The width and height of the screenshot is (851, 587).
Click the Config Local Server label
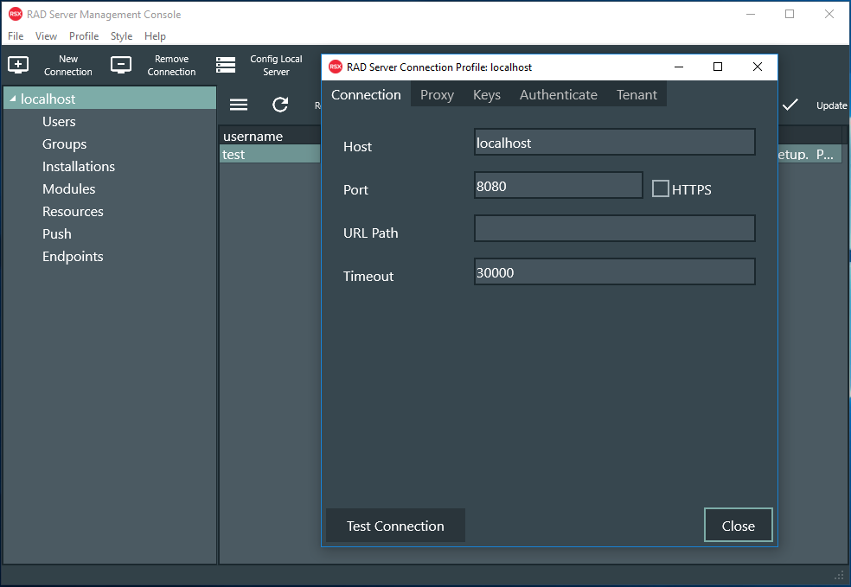pyautogui.click(x=276, y=65)
